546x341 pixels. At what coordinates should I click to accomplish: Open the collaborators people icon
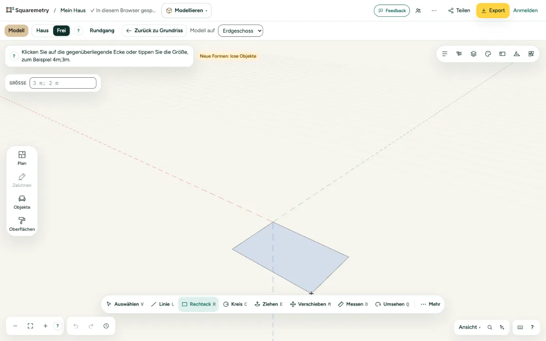[418, 10]
